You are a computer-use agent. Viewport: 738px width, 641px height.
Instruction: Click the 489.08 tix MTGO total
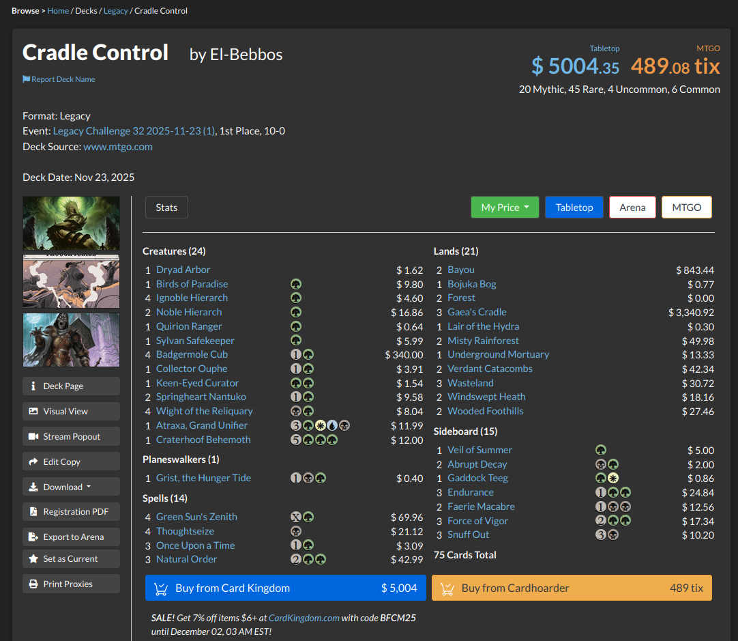[675, 66]
